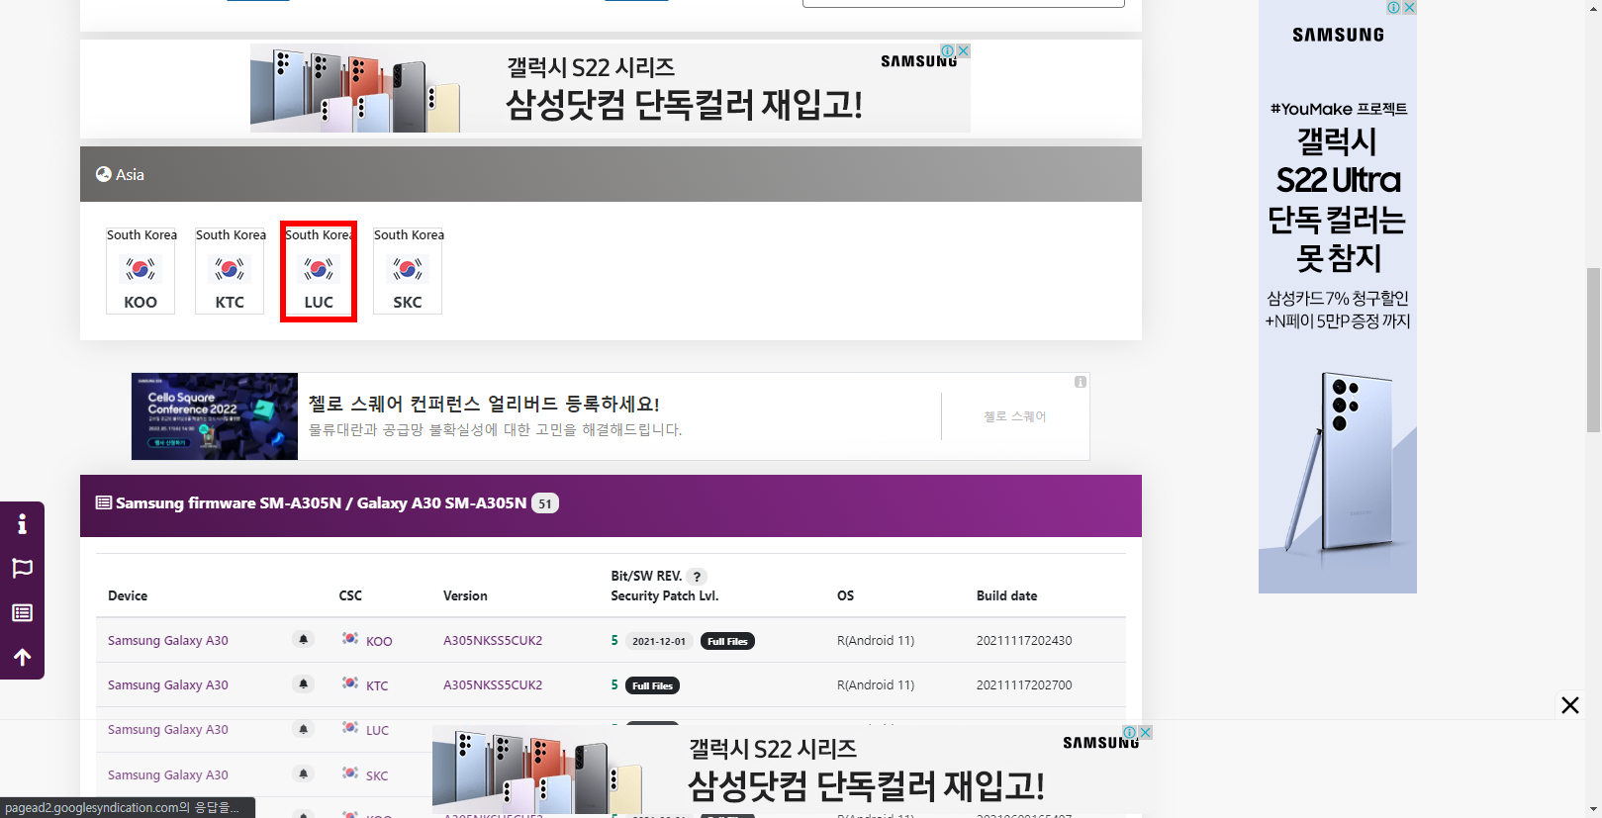Click Samsung Galaxy A30 link in KTC row
Screen dimensions: 1602x818
[x=168, y=684]
